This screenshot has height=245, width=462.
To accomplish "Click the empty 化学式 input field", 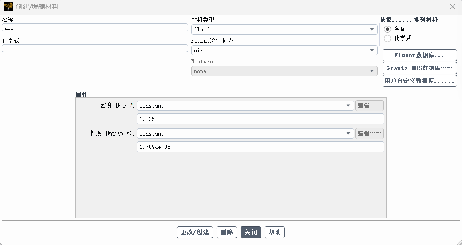I will [95, 48].
